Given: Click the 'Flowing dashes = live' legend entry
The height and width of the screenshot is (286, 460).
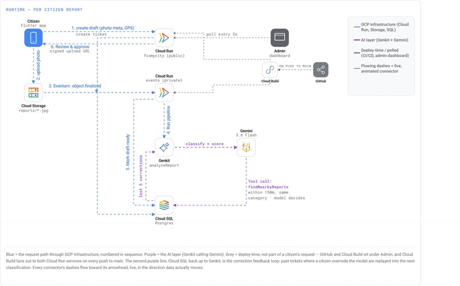Looking at the screenshot, I should click(x=381, y=69).
